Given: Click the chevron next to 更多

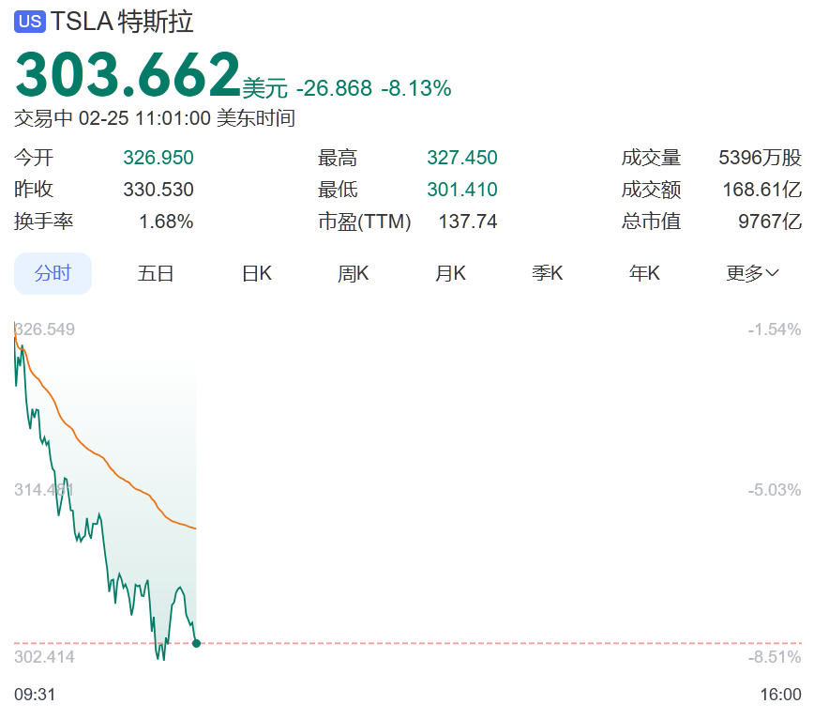Looking at the screenshot, I should click(x=772, y=273).
